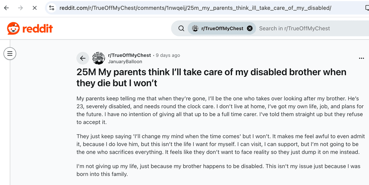The height and width of the screenshot is (185, 369).
Task: Remove the r/TrueOffMyChest search filter chip
Action: (250, 29)
